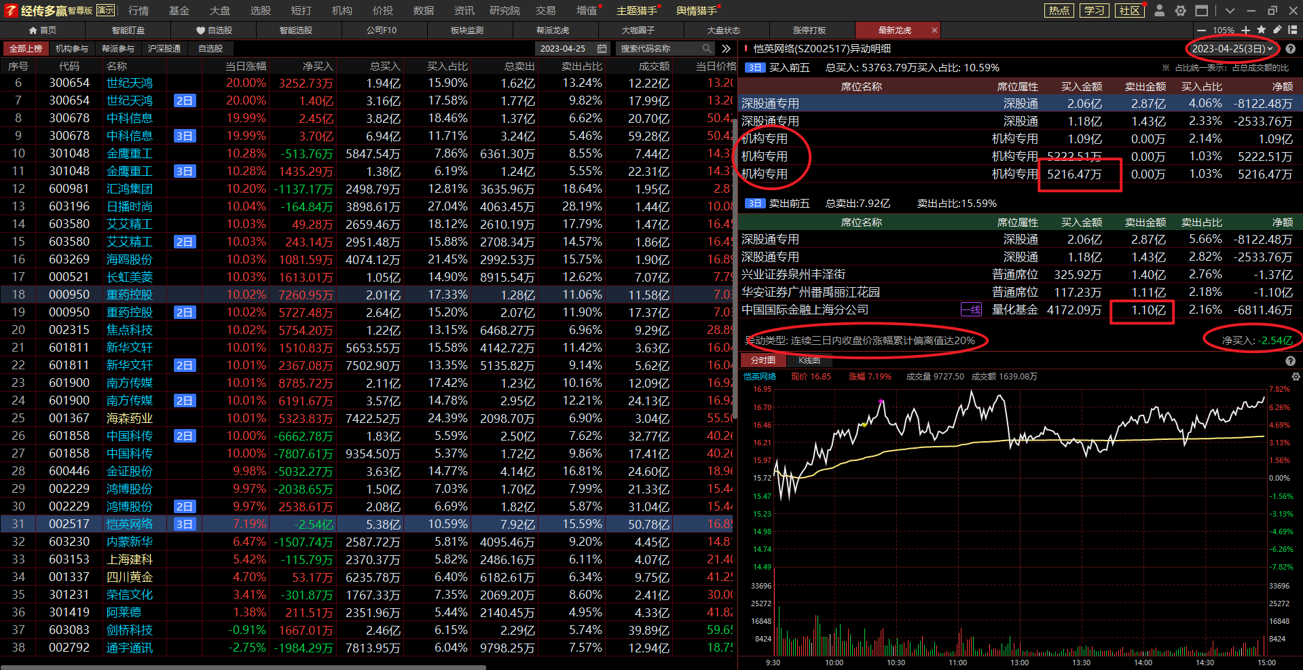
Task: Click the 2日 badge on 新华文轩 row
Action: pyautogui.click(x=184, y=365)
